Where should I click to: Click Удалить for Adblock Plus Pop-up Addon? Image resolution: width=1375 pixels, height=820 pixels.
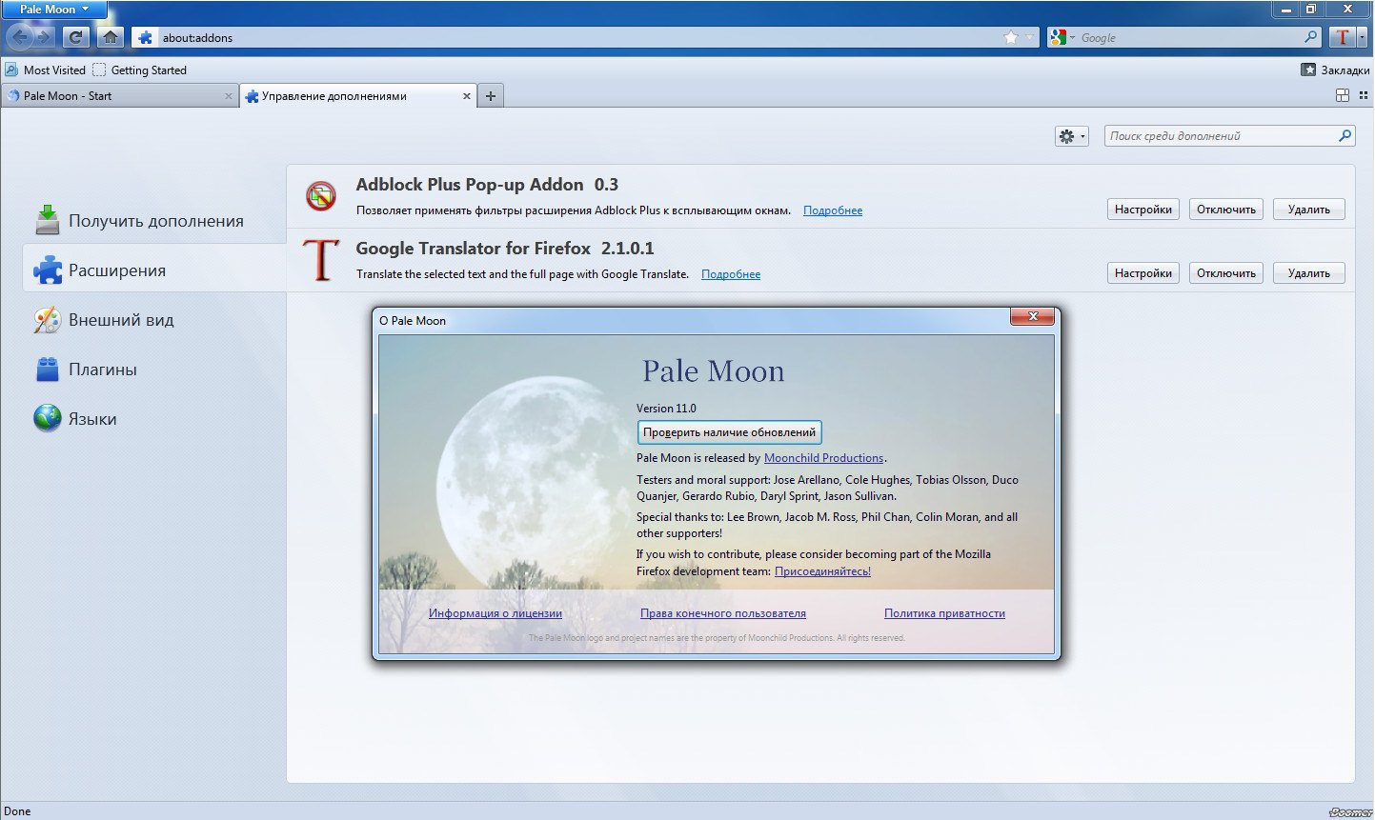tap(1309, 210)
